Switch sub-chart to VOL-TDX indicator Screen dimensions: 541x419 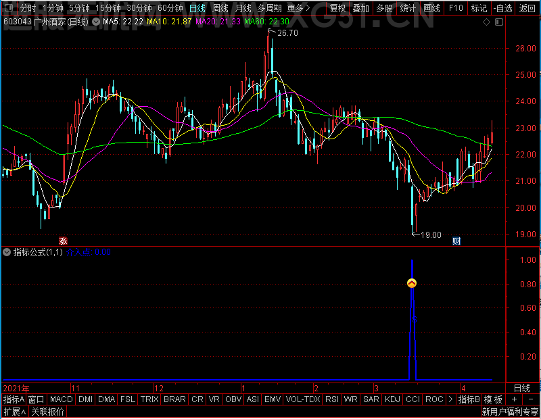click(303, 399)
